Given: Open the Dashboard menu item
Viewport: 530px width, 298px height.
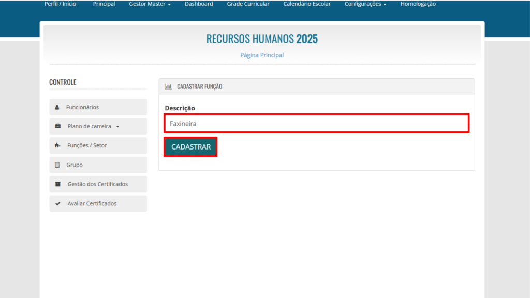Looking at the screenshot, I should tap(199, 4).
